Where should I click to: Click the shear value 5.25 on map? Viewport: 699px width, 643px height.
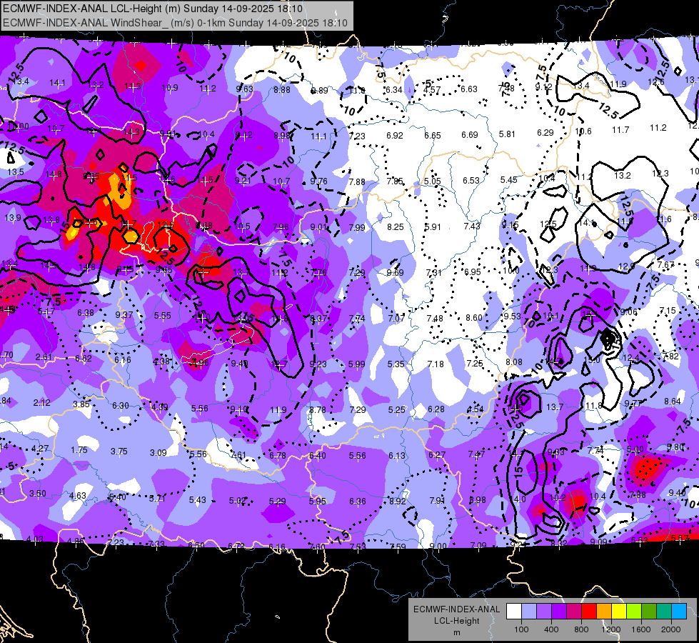click(397, 409)
